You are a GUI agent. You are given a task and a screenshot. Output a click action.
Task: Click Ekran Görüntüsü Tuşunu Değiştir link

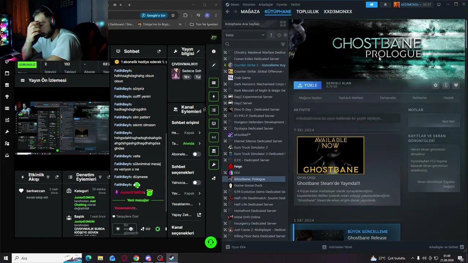tap(436, 184)
